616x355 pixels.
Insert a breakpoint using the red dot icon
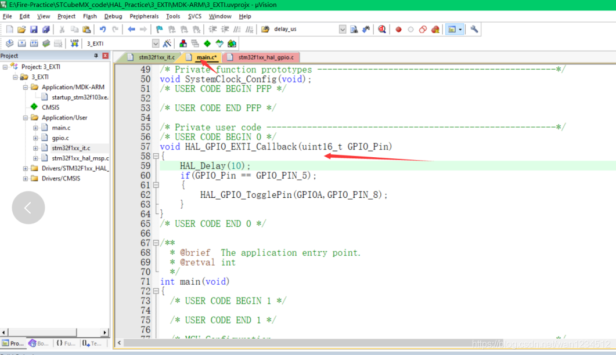tap(398, 30)
